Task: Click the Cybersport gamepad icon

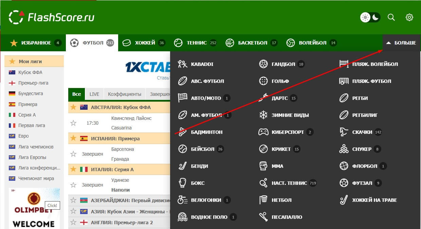Action: [263, 132]
